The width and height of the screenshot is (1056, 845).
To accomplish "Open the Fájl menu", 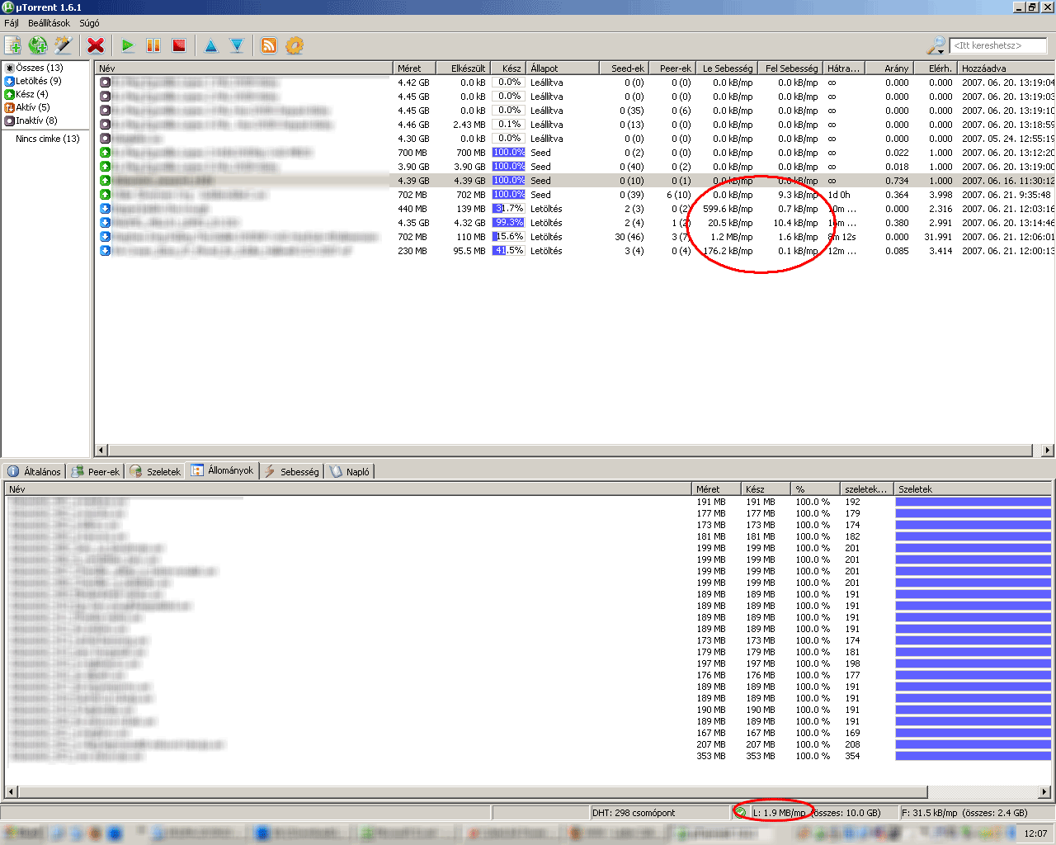I will [x=12, y=23].
